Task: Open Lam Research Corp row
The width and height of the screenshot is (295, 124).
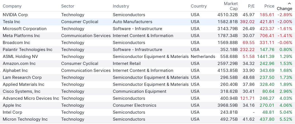Action: click(22, 77)
